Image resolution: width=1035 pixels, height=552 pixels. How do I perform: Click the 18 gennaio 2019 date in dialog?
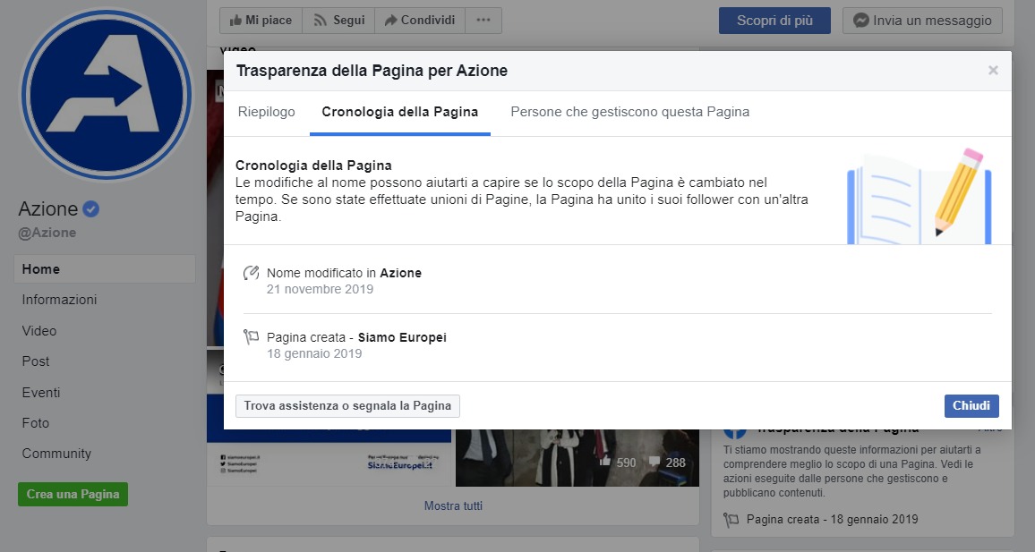click(x=314, y=353)
